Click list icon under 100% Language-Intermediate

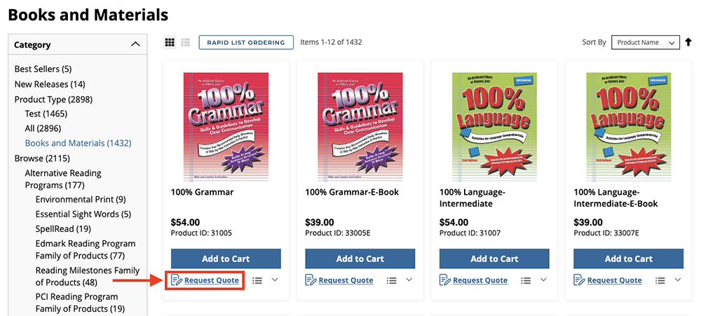click(526, 280)
